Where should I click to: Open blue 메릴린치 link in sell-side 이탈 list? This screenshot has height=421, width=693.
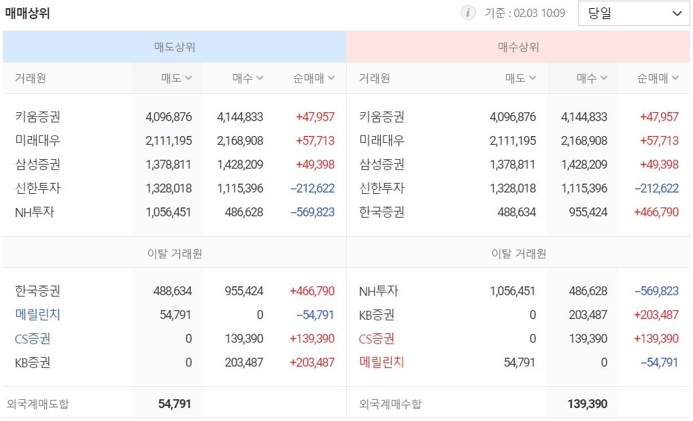click(37, 315)
